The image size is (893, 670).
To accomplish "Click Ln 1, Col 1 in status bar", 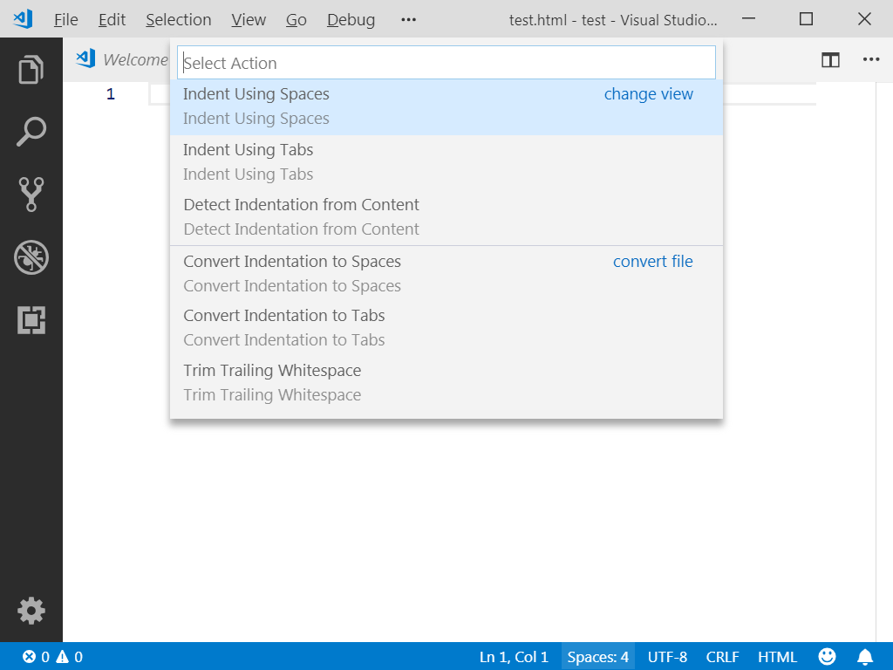I will coord(514,657).
